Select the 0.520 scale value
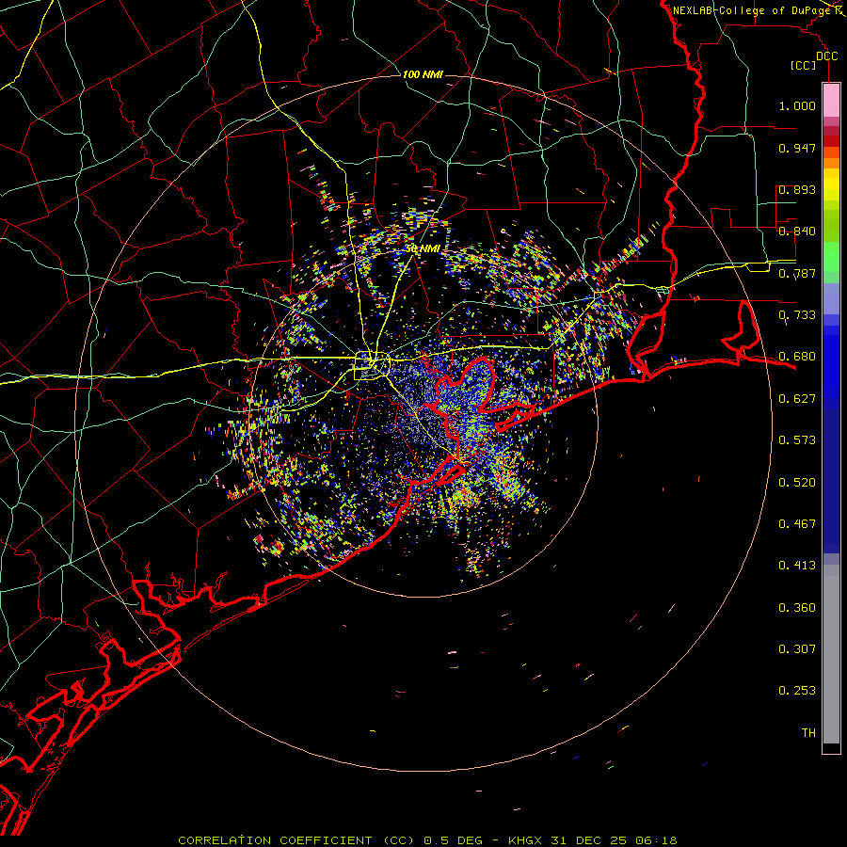This screenshot has height=847, width=847. coord(797,483)
